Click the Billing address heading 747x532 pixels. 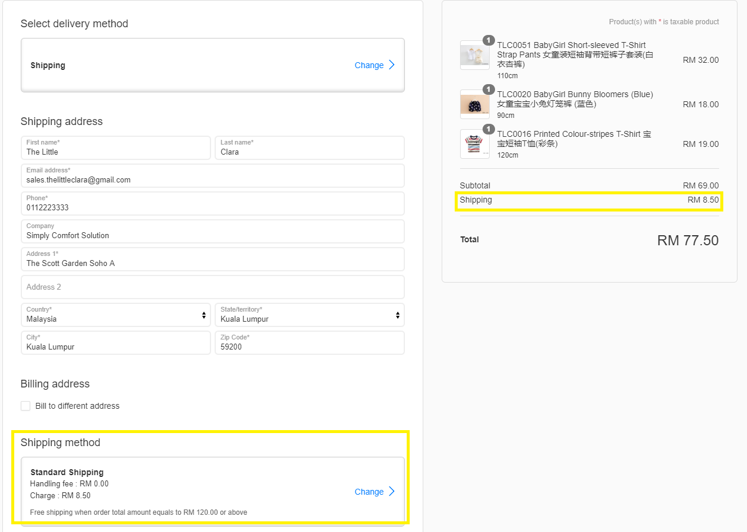pos(55,384)
